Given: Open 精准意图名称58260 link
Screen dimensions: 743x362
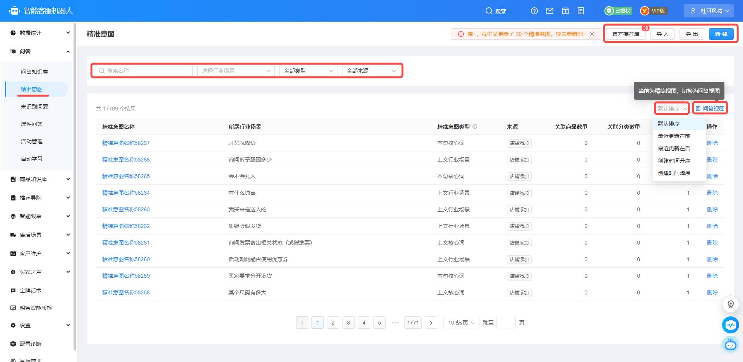Looking at the screenshot, I should [x=126, y=259].
